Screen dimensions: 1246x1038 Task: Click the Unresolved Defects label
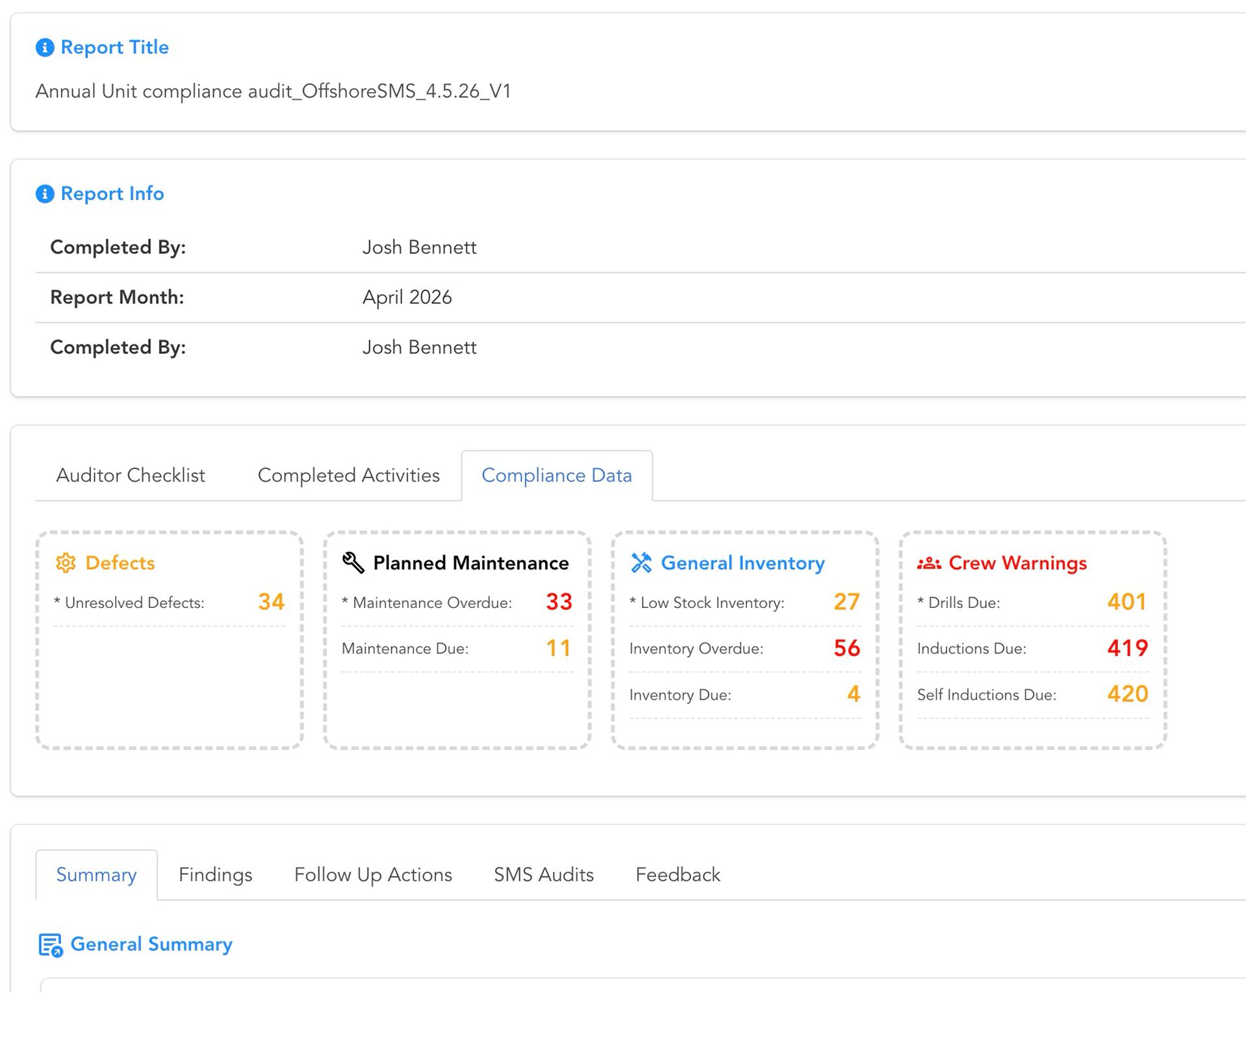pos(129,603)
